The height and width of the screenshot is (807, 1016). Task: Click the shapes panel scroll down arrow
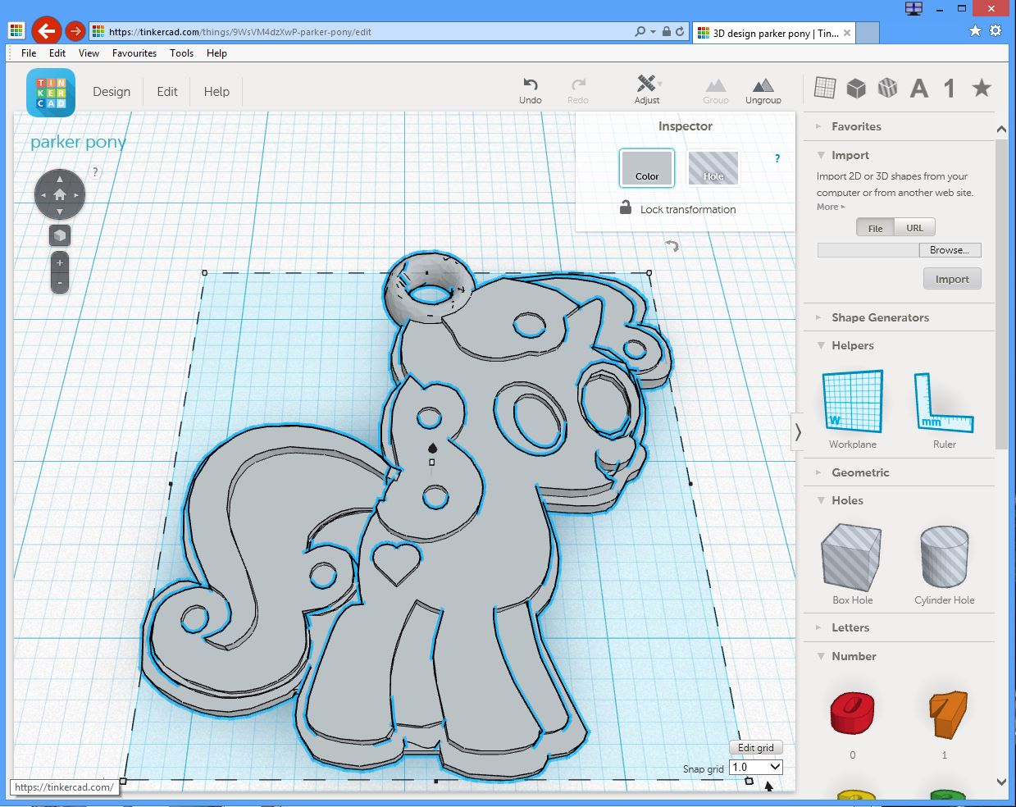(x=1001, y=782)
